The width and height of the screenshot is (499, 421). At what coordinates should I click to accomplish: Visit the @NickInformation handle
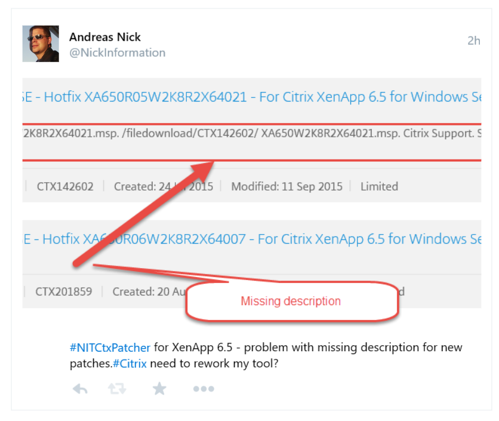click(x=118, y=53)
